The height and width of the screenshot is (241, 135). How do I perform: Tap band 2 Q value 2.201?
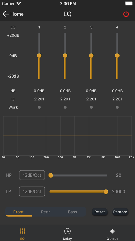tap(65, 99)
